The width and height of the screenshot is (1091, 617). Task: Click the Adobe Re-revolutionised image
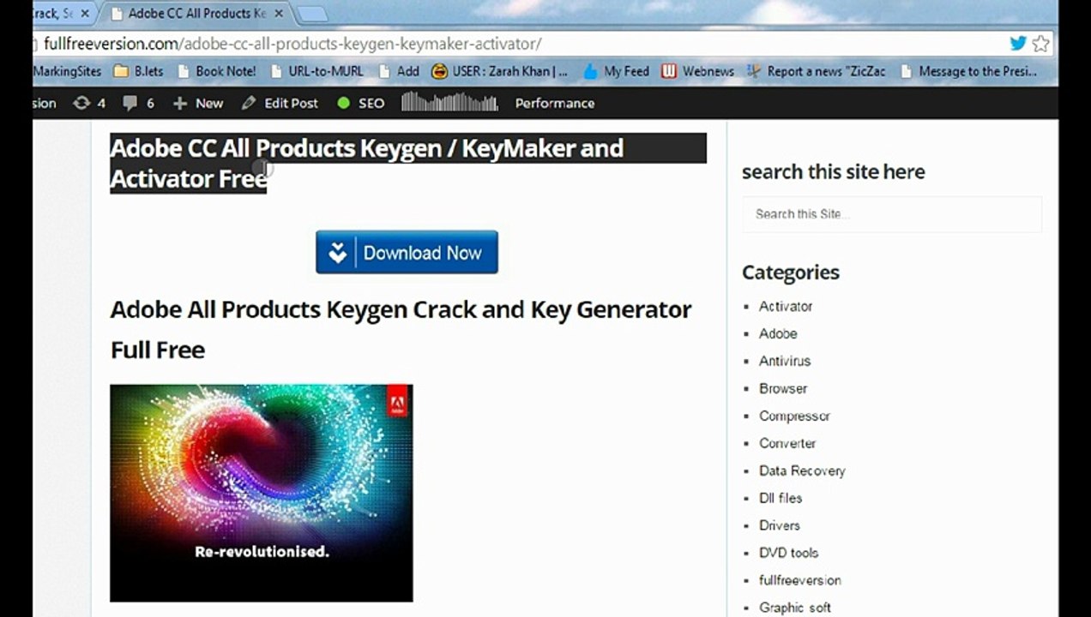[x=262, y=493]
